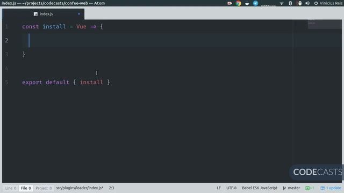Click the default keyword on line 5
This screenshot has height=193, width=344.
coord(58,82)
